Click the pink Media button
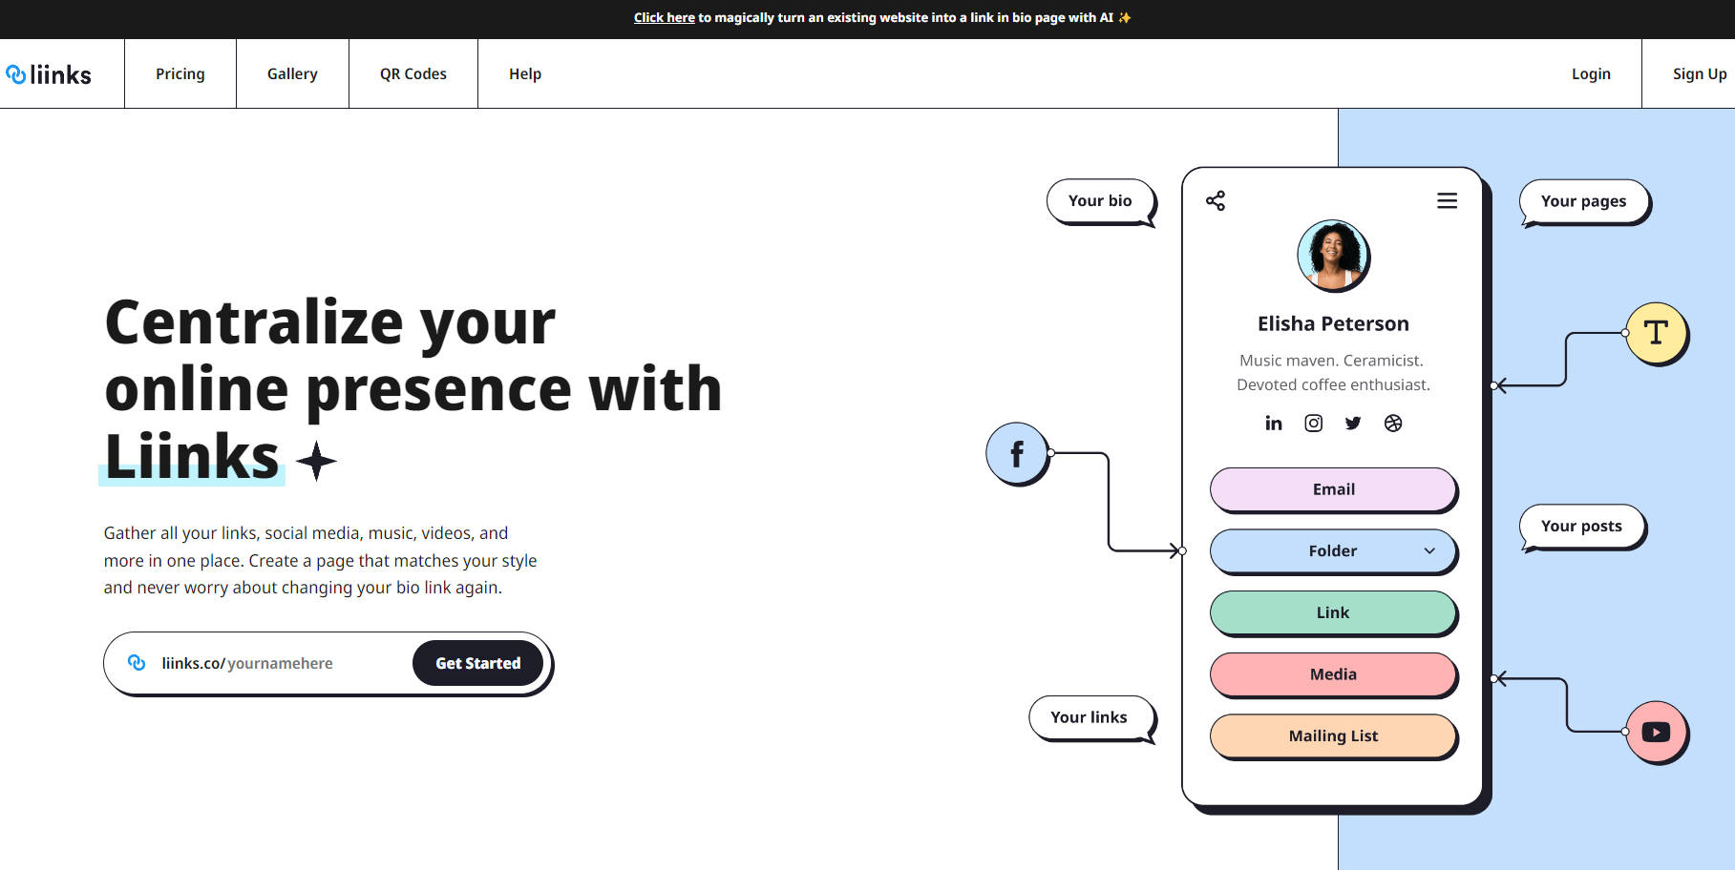 (x=1333, y=674)
